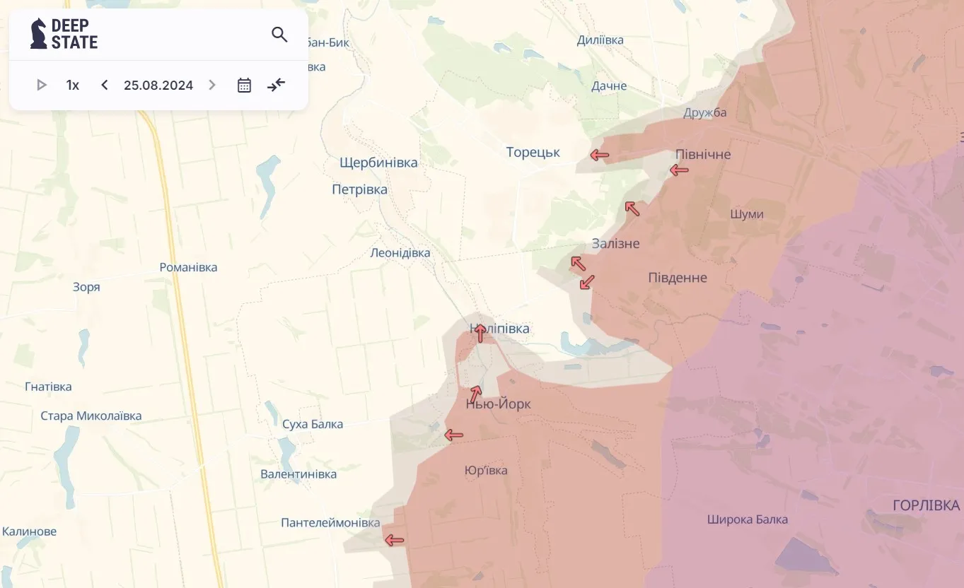The height and width of the screenshot is (588, 964).
Task: Click the upward arrow at Неліпівка
Action: pos(480,334)
